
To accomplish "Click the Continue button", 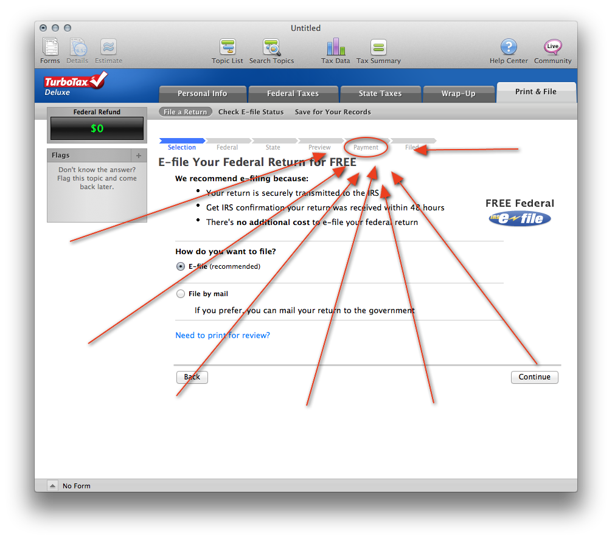I will (x=534, y=377).
